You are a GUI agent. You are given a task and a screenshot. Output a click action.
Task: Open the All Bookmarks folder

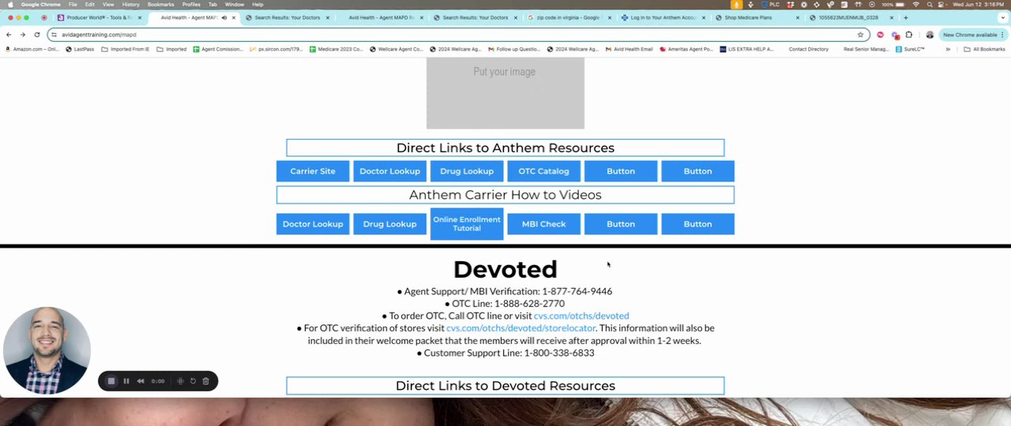click(x=984, y=49)
